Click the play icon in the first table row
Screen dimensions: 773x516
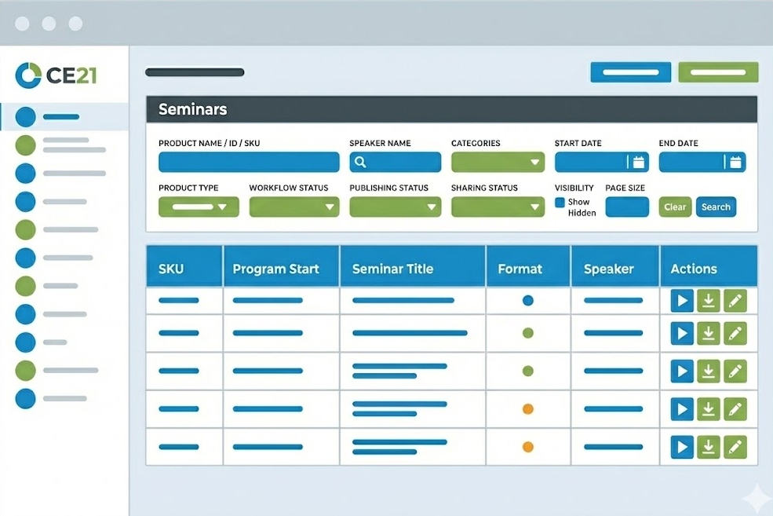[682, 301]
